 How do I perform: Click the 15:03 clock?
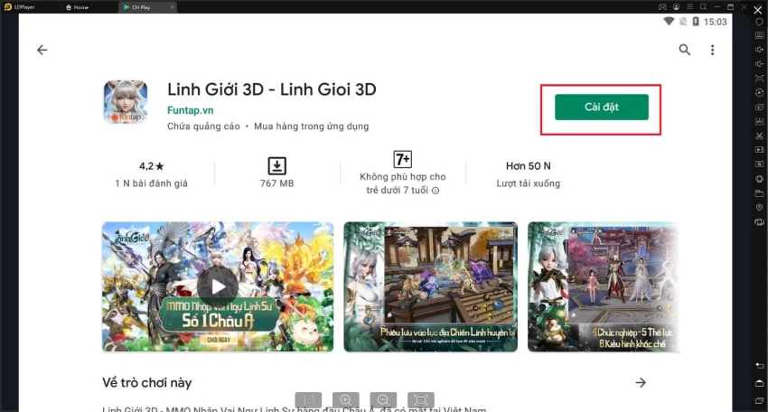(x=715, y=22)
